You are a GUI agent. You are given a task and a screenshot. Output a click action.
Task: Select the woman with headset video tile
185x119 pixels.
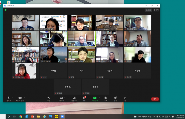(x=54, y=23)
